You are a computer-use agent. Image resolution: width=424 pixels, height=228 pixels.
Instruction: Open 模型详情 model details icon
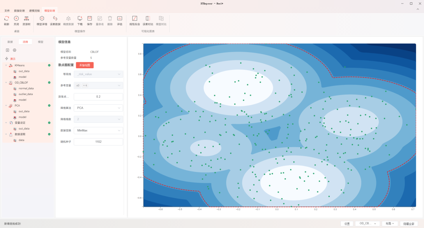(x=42, y=18)
